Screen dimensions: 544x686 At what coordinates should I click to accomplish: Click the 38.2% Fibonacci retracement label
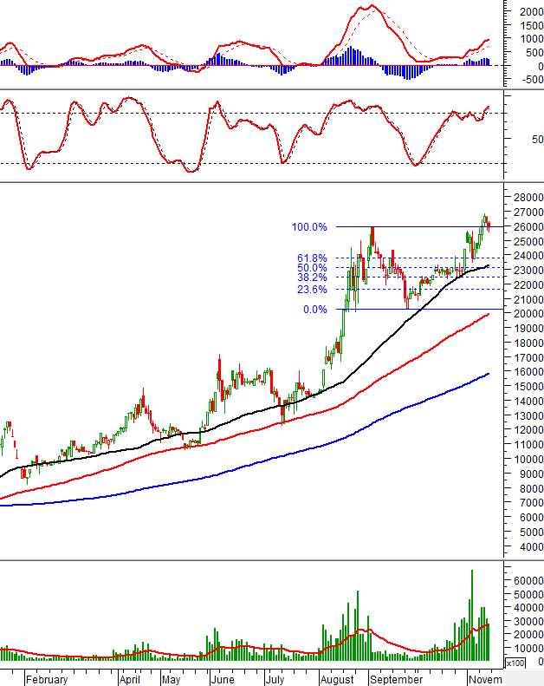(x=311, y=278)
